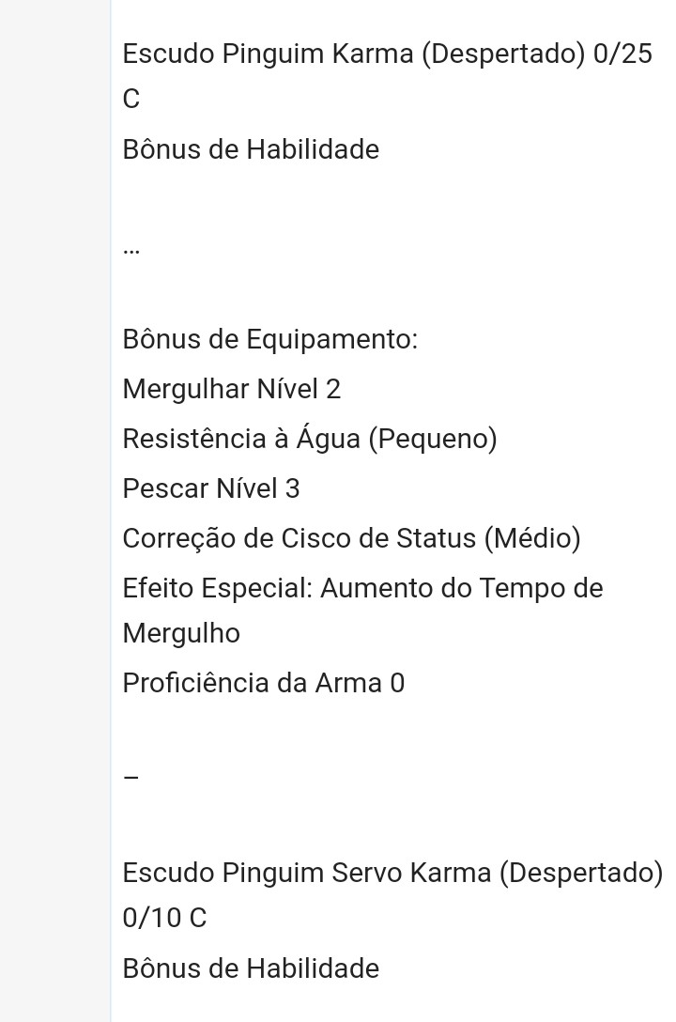The width and height of the screenshot is (676, 1022).
Task: Click the 'Pescar Nível 3' line
Action: point(211,488)
